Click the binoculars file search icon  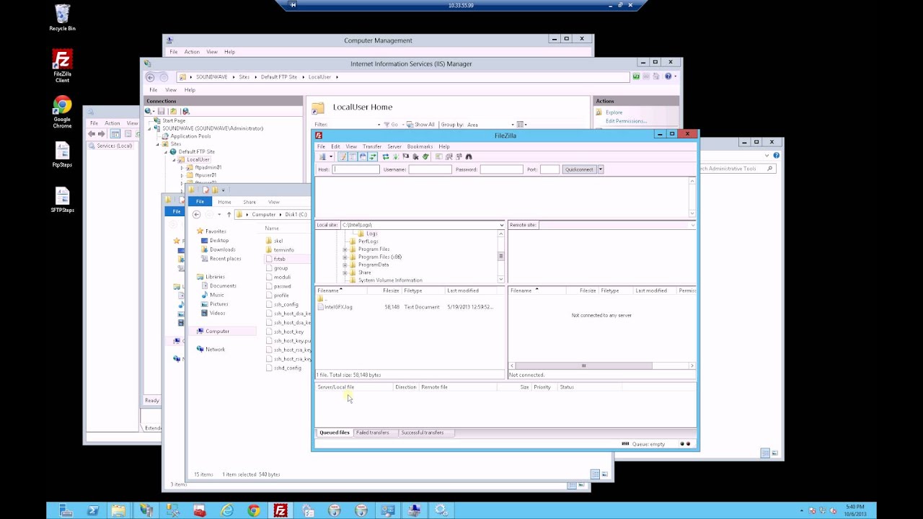coord(469,156)
